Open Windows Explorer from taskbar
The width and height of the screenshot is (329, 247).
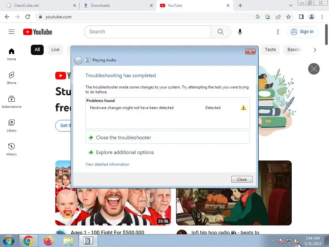[x=68, y=241]
